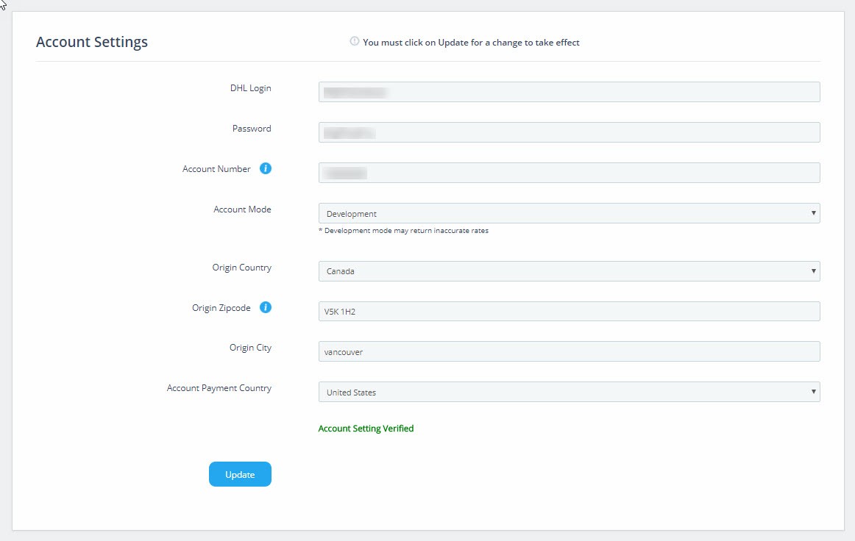Open the Account Payment Country dropdown
855x541 pixels.
click(569, 392)
